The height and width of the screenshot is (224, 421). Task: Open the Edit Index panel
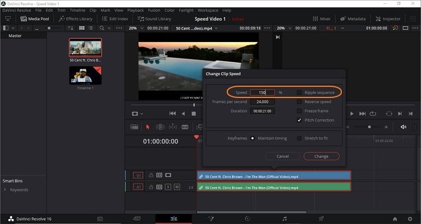click(115, 18)
